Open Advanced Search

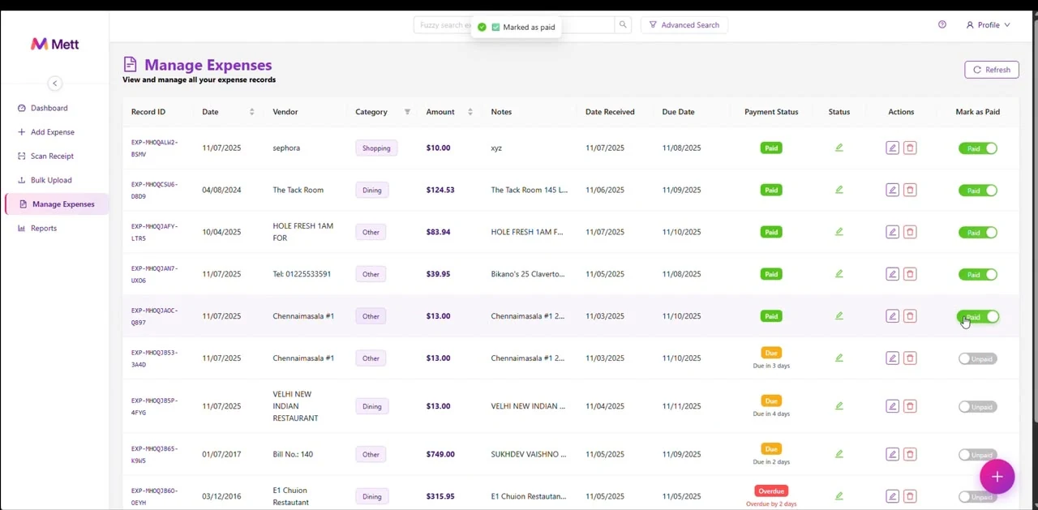pyautogui.click(x=684, y=25)
